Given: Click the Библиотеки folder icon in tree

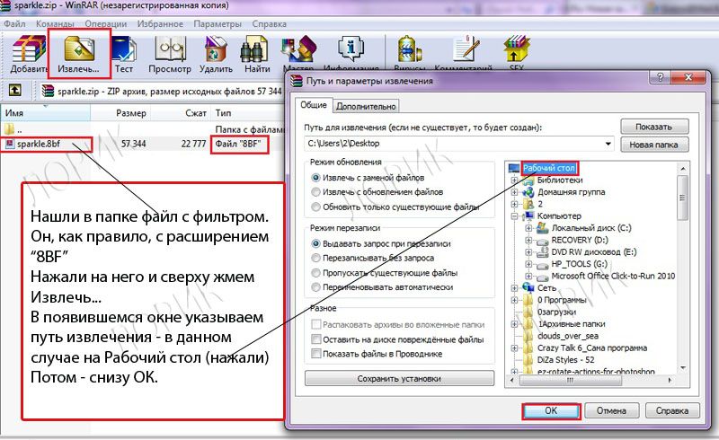Looking at the screenshot, I should pos(528,180).
